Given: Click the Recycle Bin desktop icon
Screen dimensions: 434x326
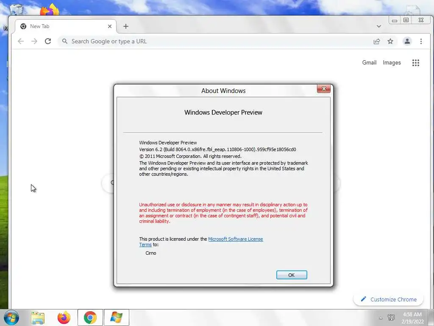Looking at the screenshot, I should point(17,9).
